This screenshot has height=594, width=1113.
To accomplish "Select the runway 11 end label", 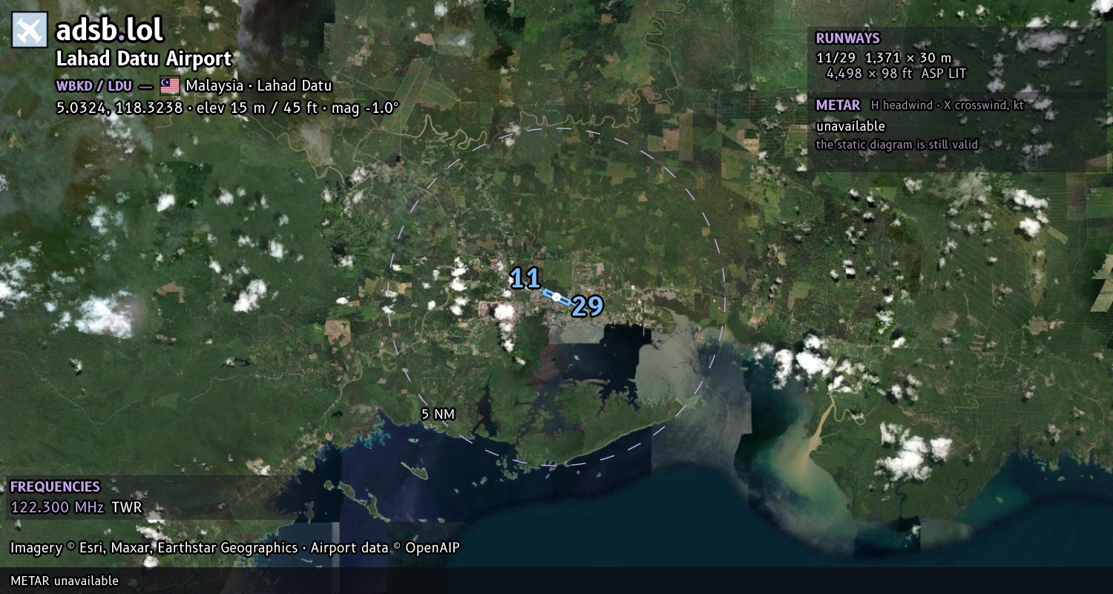I will (525, 279).
